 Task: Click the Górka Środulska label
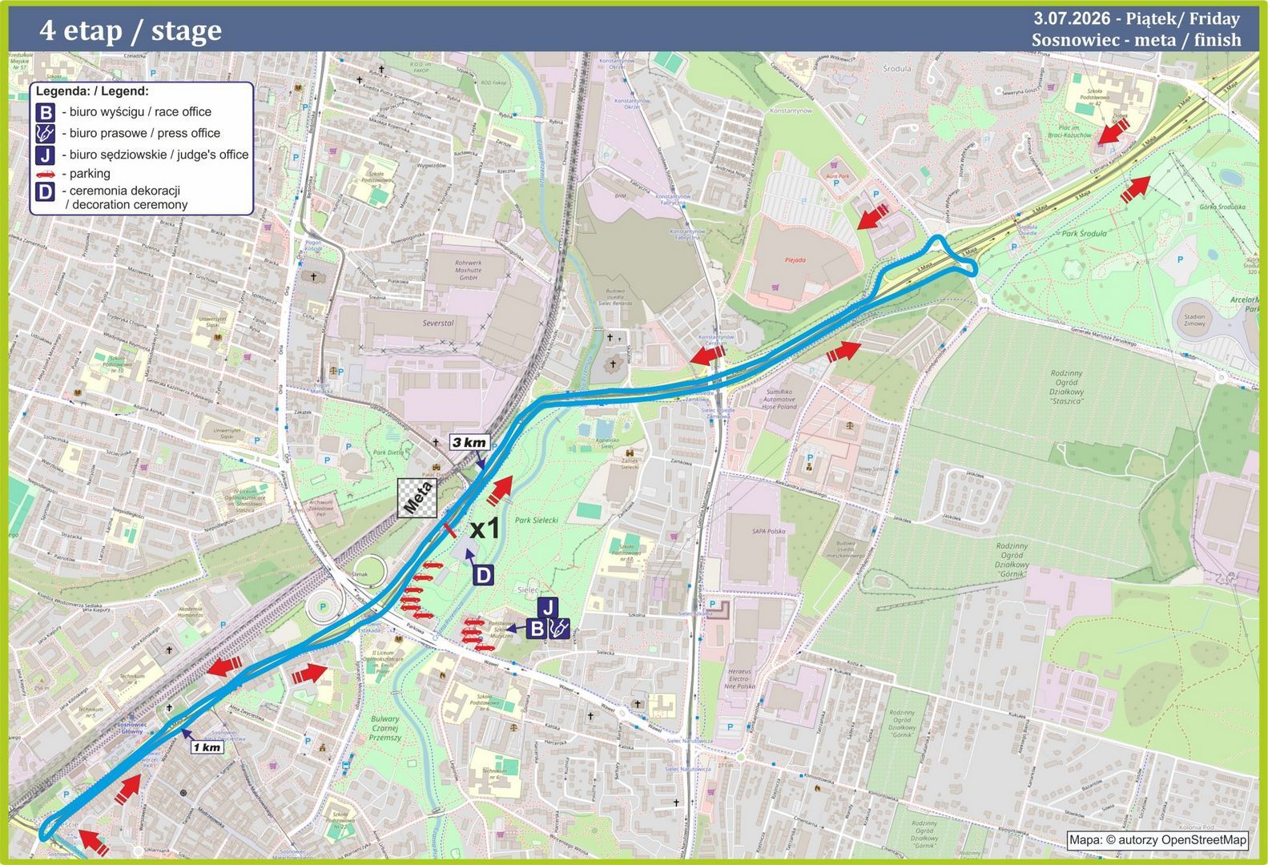[1222, 207]
